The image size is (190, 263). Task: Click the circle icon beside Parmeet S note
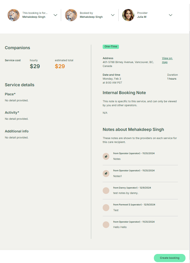click(x=106, y=208)
